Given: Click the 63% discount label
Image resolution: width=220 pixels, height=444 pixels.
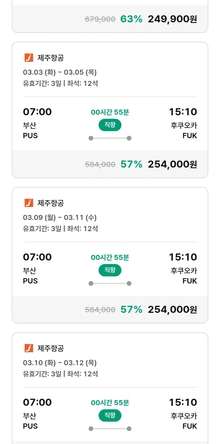Looking at the screenshot, I should click(131, 19).
